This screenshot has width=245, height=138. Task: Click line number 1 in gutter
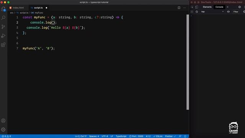(17, 17)
